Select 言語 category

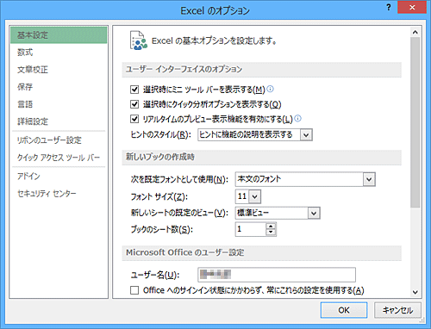pyautogui.click(x=59, y=104)
